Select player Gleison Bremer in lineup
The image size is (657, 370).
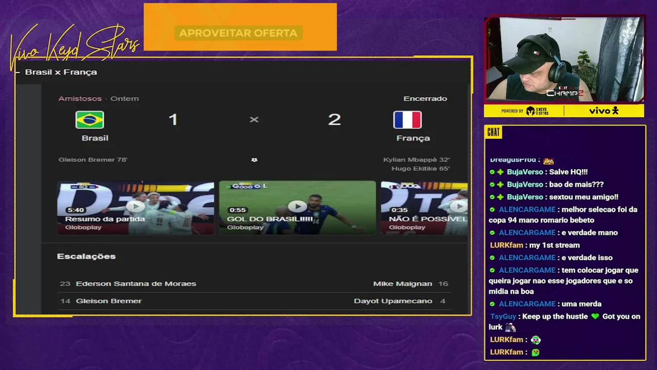(109, 301)
